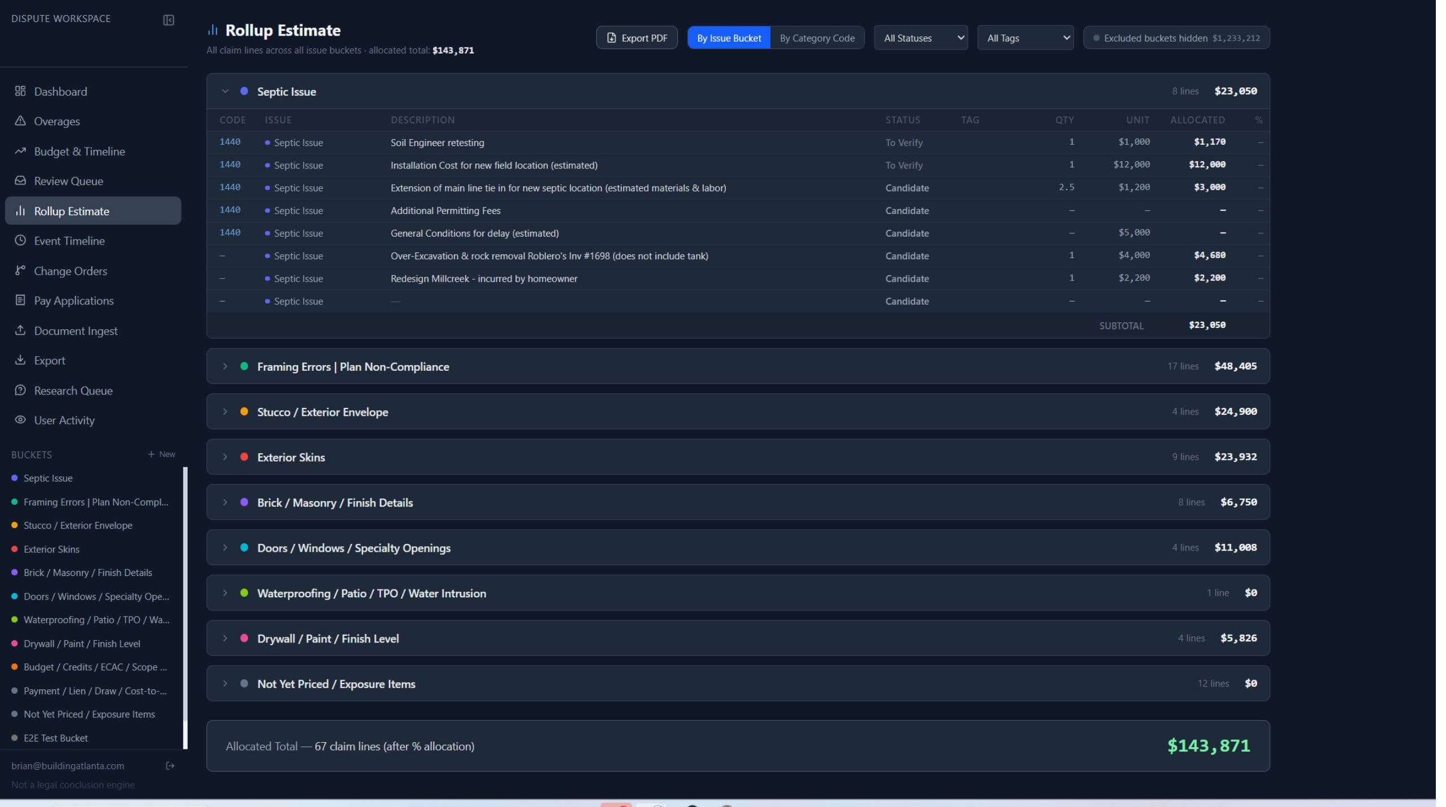Click the DESCRIPTION column header

(x=422, y=120)
